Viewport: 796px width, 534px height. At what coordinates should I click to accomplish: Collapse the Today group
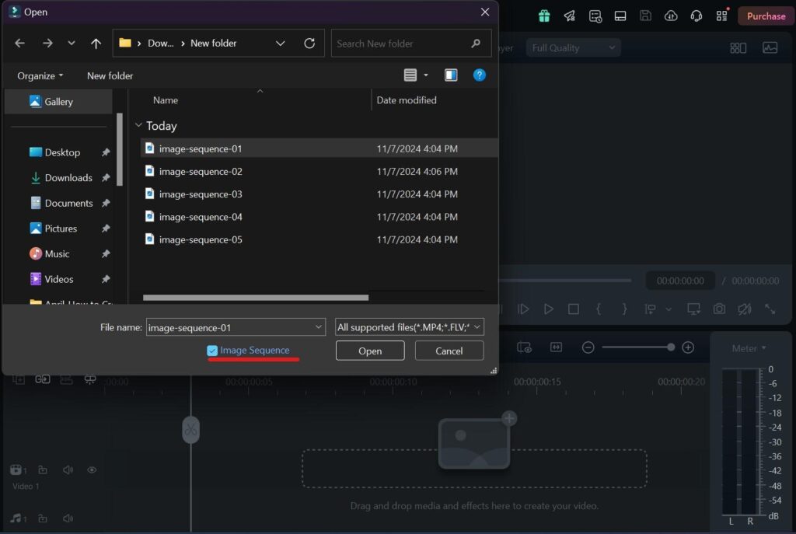138,125
